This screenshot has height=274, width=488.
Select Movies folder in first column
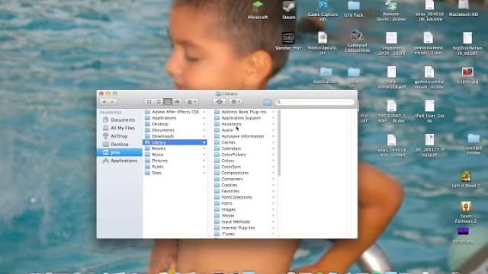coord(175,148)
